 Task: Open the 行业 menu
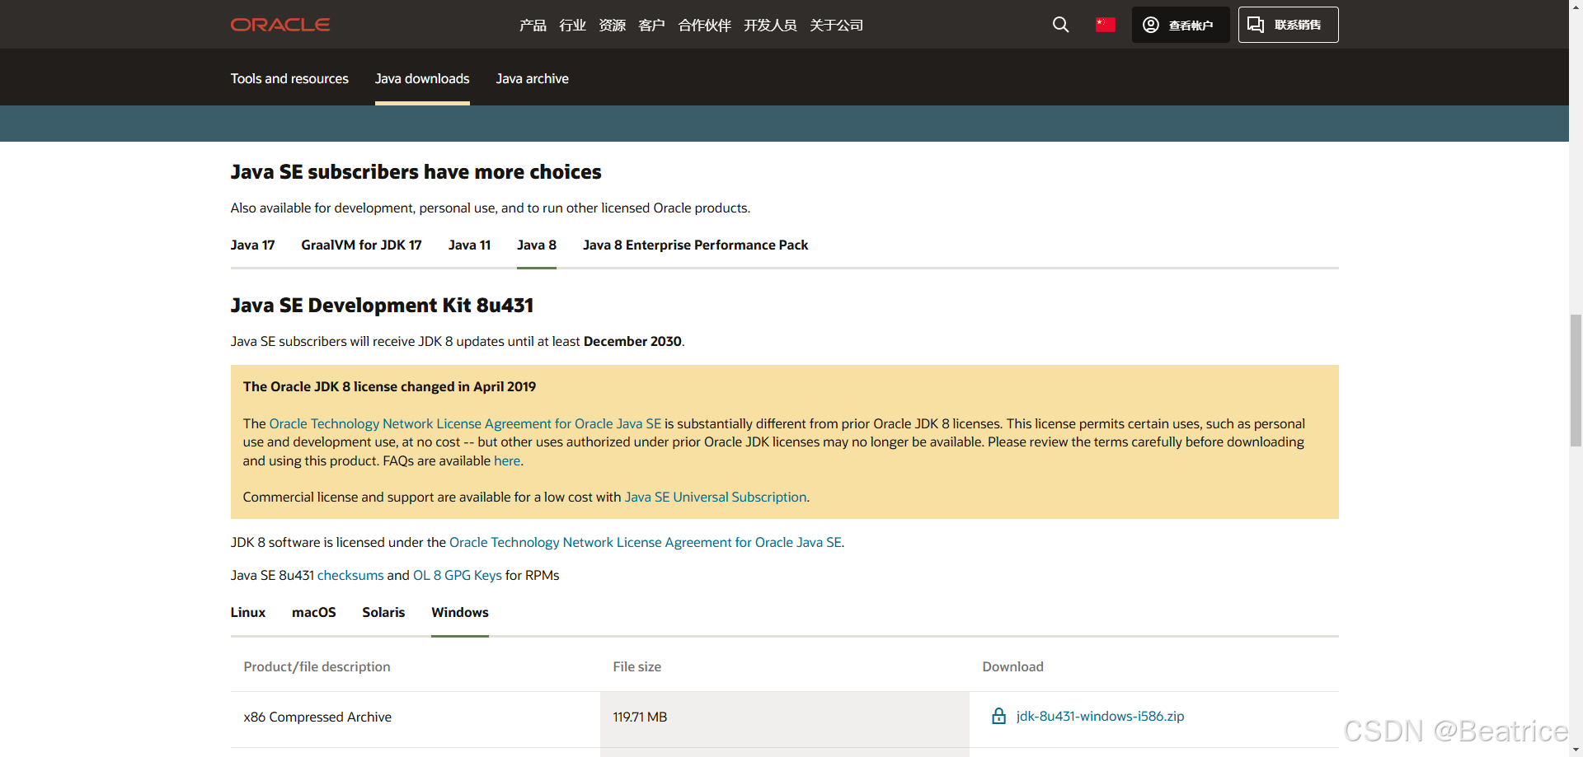point(572,26)
